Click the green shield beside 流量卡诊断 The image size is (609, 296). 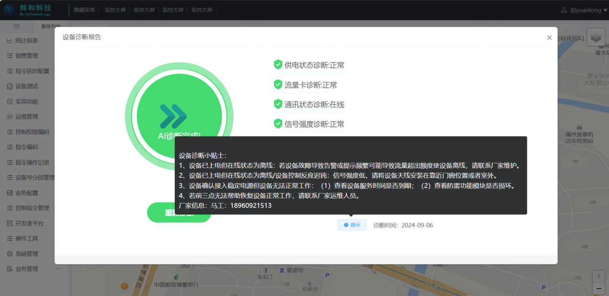click(x=278, y=85)
